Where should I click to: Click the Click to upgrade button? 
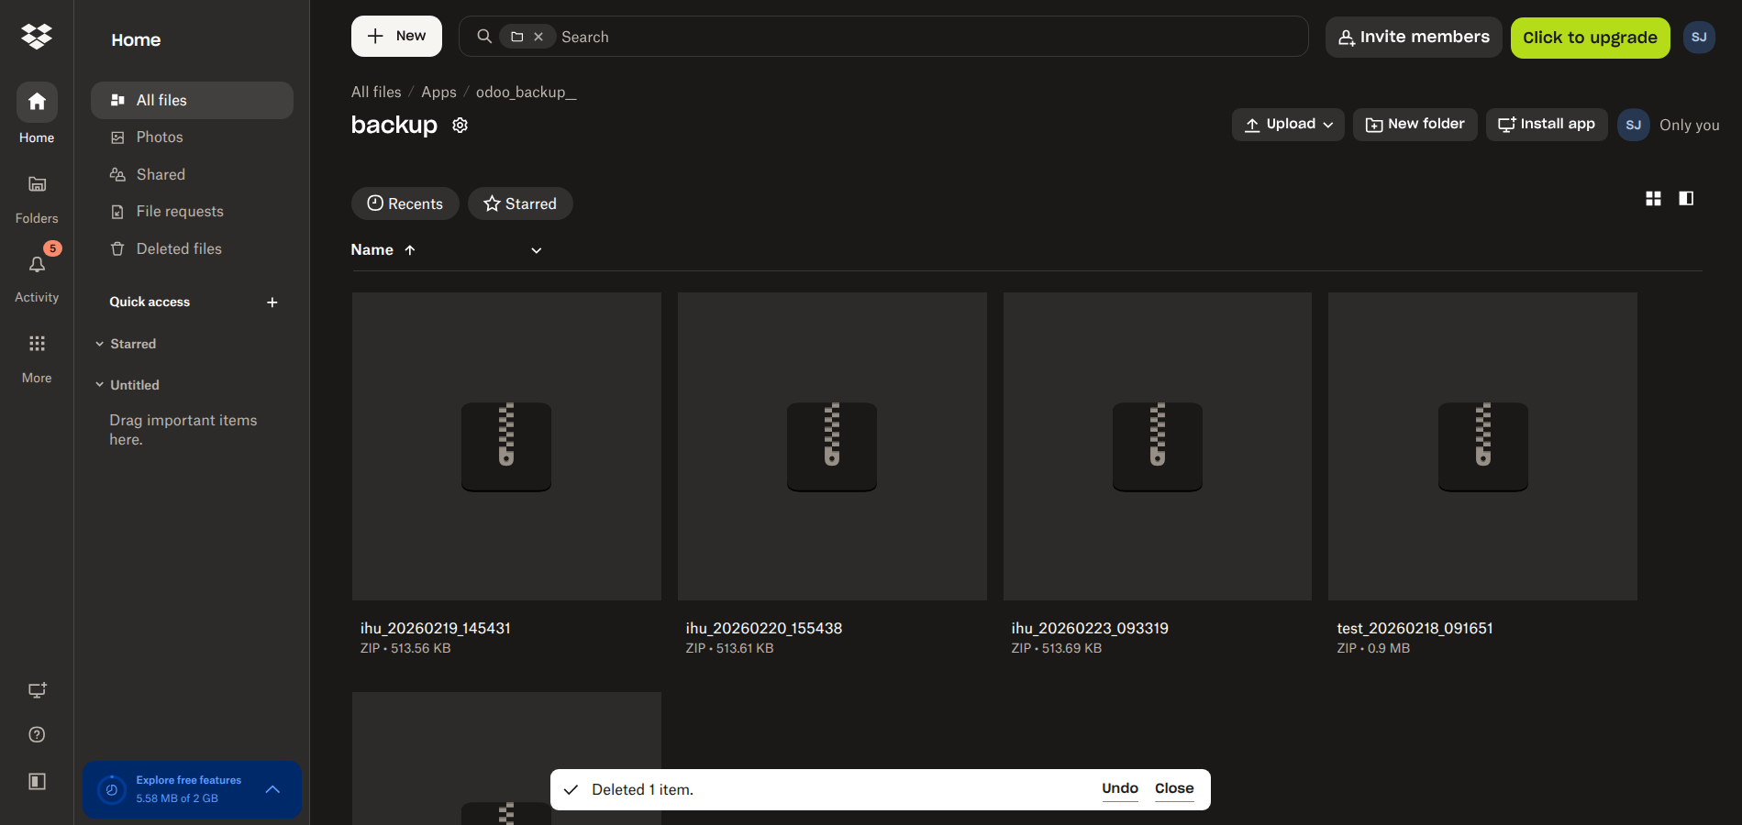(x=1590, y=38)
